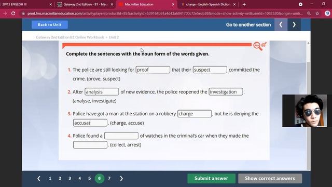This screenshot has height=187, width=332.
Task: Click the browser address bar URL
Action: click(x=165, y=14)
